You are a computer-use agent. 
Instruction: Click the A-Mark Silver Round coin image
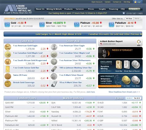[54, 77]
